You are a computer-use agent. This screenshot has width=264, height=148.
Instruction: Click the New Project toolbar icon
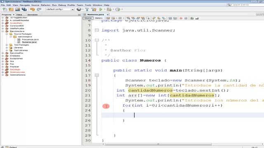coord(11,9)
